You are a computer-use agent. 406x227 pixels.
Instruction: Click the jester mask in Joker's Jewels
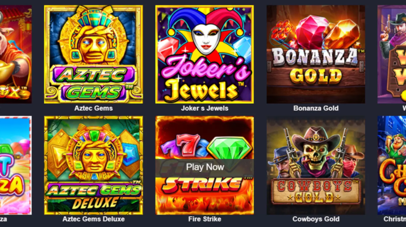pos(206,39)
